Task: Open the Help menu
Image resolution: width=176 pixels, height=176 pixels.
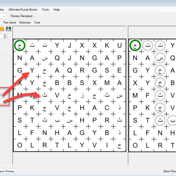Action: (57, 10)
